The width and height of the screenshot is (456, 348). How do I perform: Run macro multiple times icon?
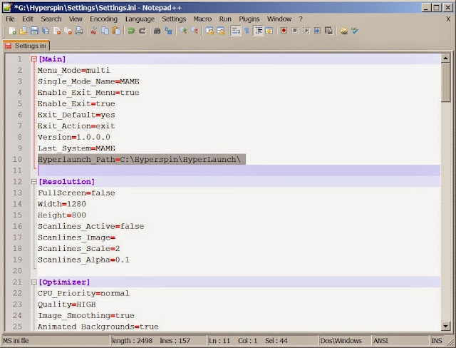coord(317,31)
